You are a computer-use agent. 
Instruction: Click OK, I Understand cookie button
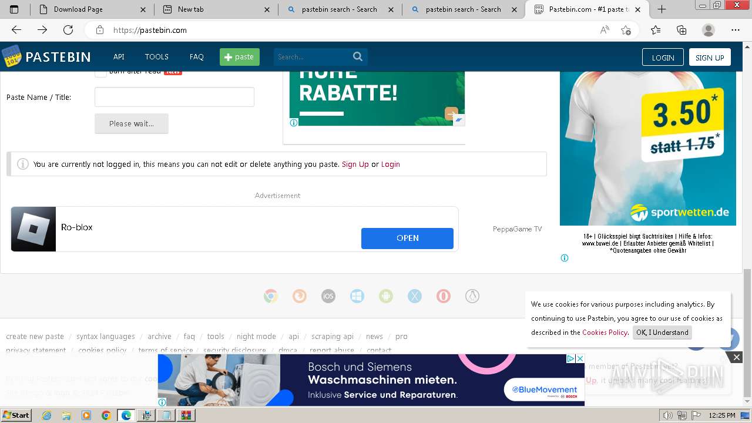coord(662,333)
